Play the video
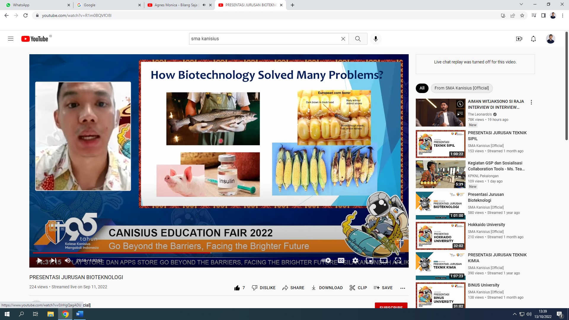The width and height of the screenshot is (569, 320). coord(39,260)
